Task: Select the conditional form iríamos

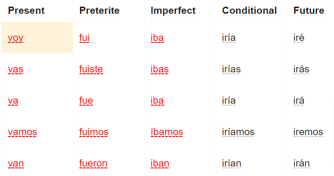Action: [x=238, y=132]
